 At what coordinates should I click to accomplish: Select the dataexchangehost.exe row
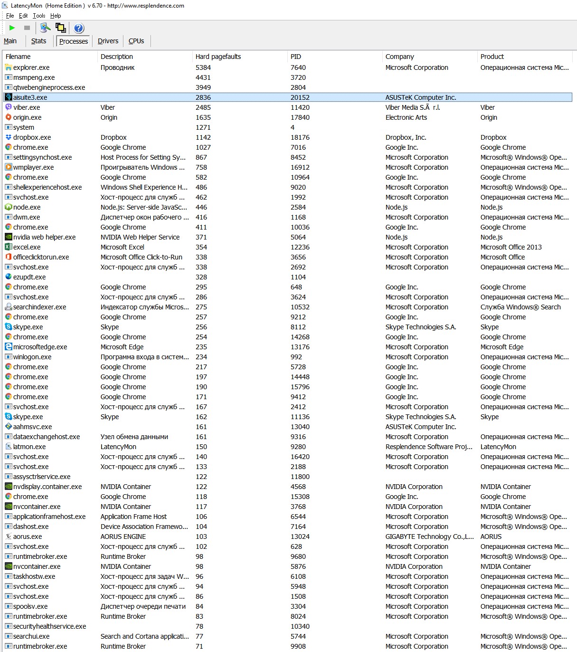(288, 437)
